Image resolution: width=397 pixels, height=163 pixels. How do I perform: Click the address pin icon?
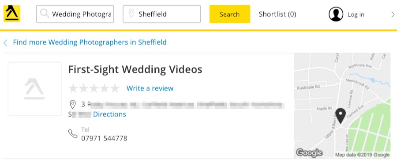pyautogui.click(x=73, y=104)
